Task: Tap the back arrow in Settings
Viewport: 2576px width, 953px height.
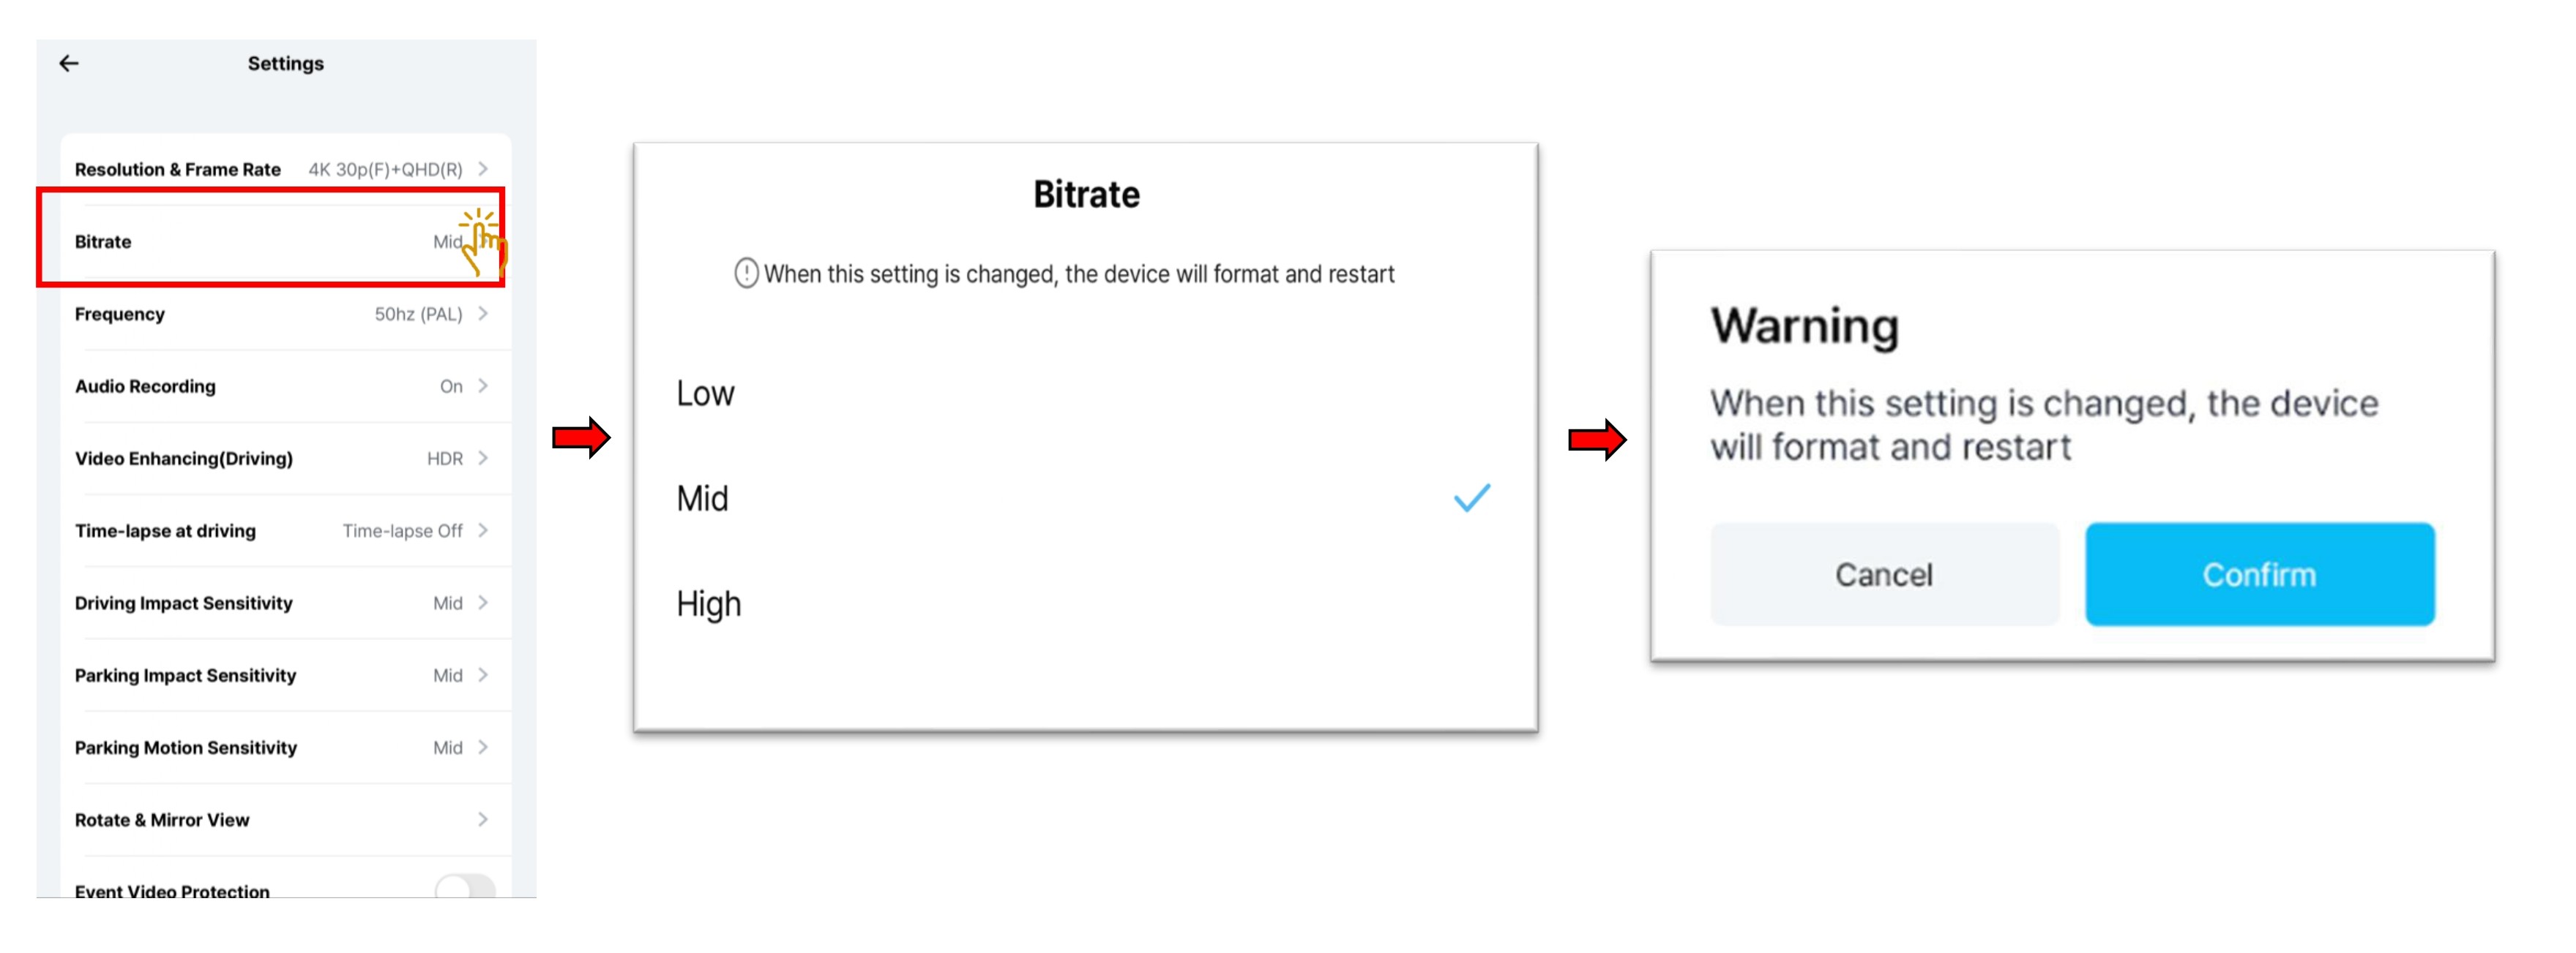Action: (69, 64)
